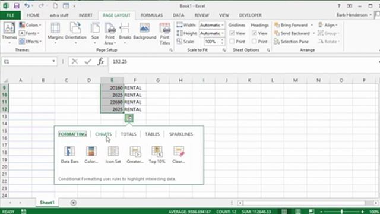Toggle Headings Print checkbox
This screenshot has height=214, width=380.
[254, 42]
